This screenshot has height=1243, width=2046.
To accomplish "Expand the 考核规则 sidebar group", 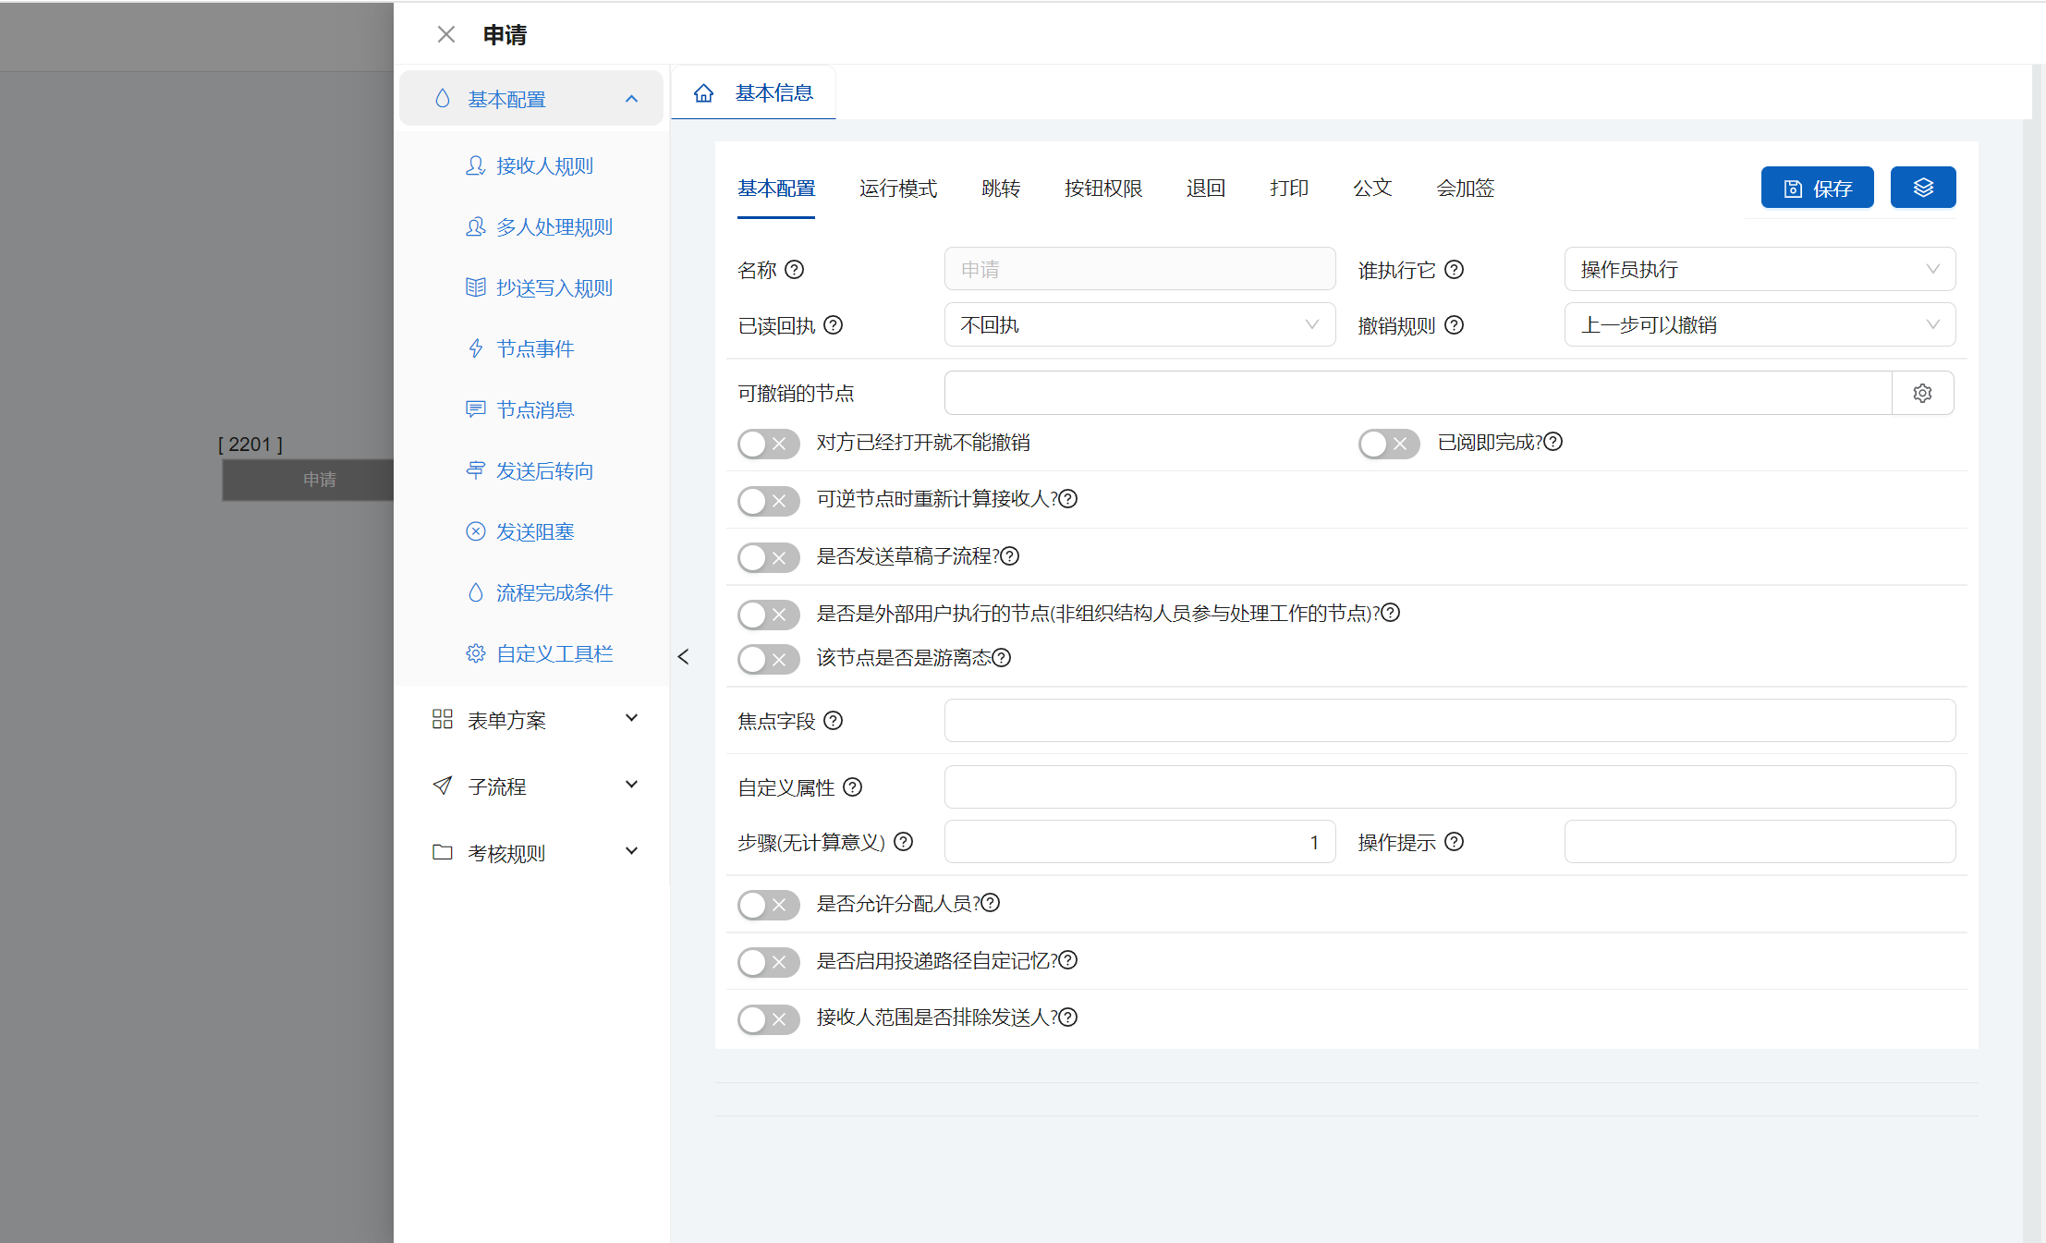I will tap(531, 853).
